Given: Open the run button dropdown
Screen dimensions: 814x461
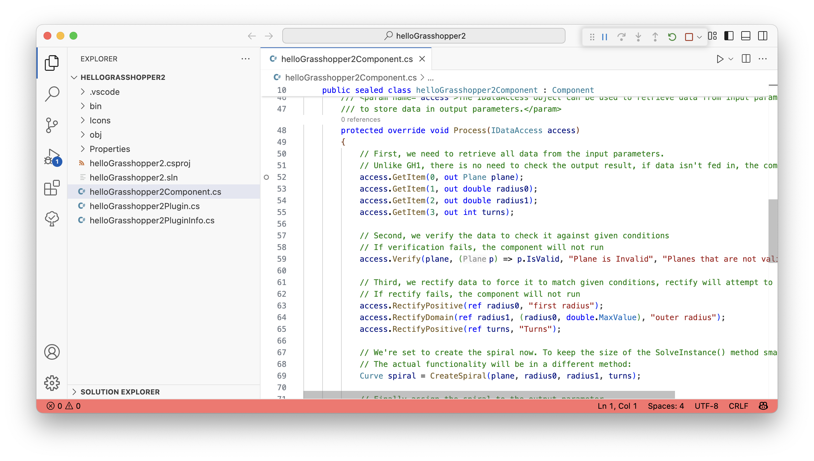Looking at the screenshot, I should click(731, 59).
